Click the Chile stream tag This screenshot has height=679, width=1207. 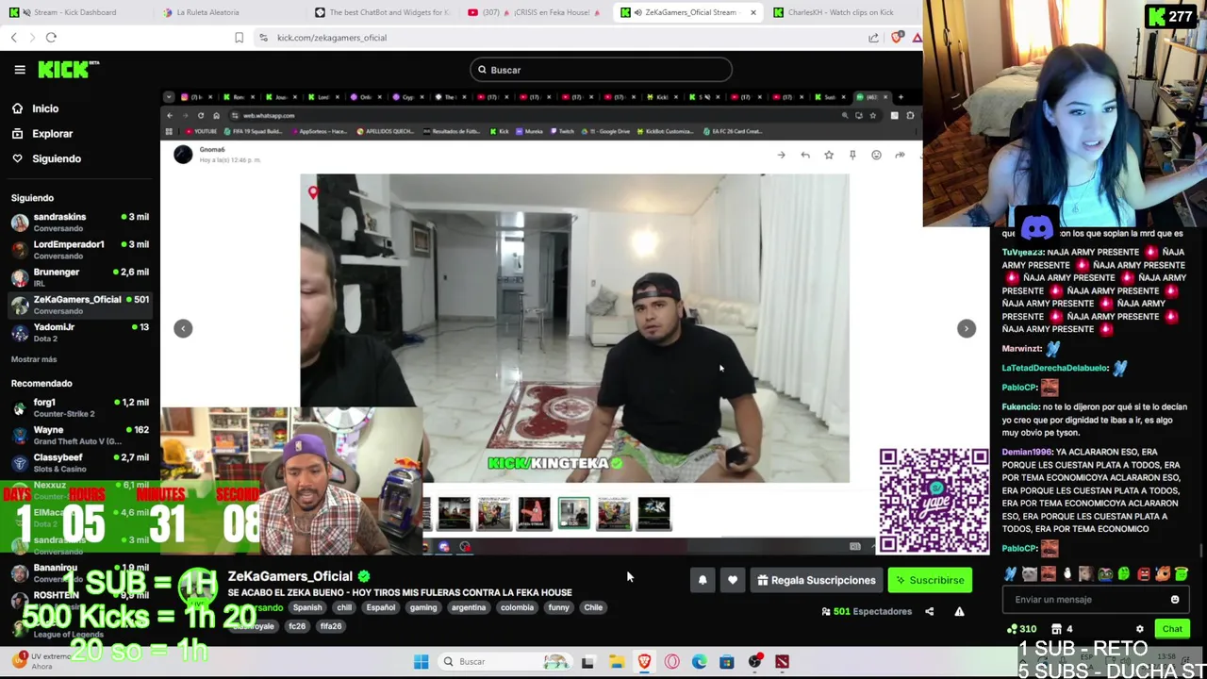pyautogui.click(x=593, y=607)
